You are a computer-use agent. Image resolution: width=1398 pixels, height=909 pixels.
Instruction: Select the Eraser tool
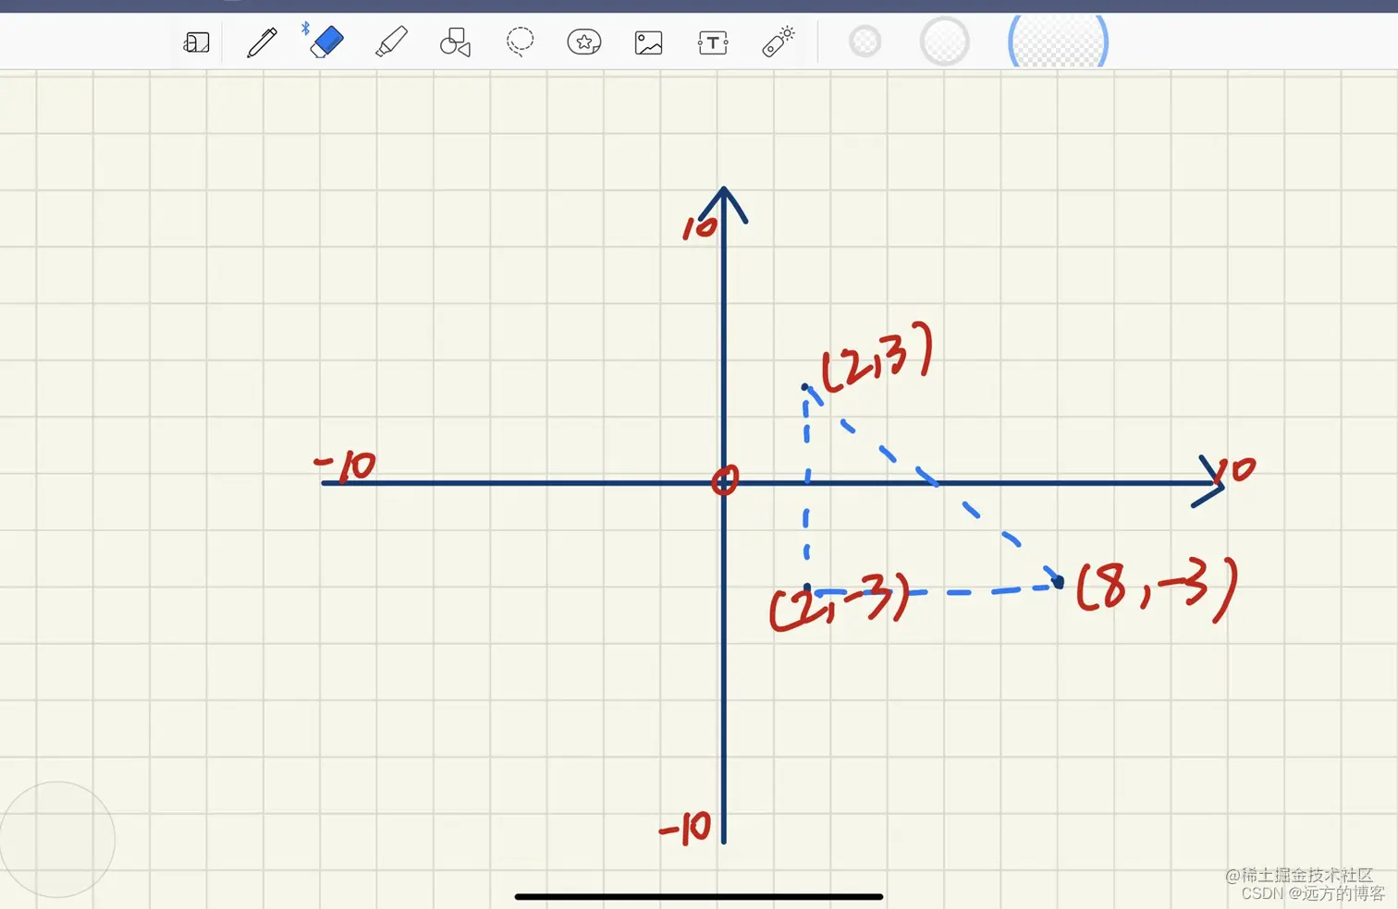tap(326, 42)
